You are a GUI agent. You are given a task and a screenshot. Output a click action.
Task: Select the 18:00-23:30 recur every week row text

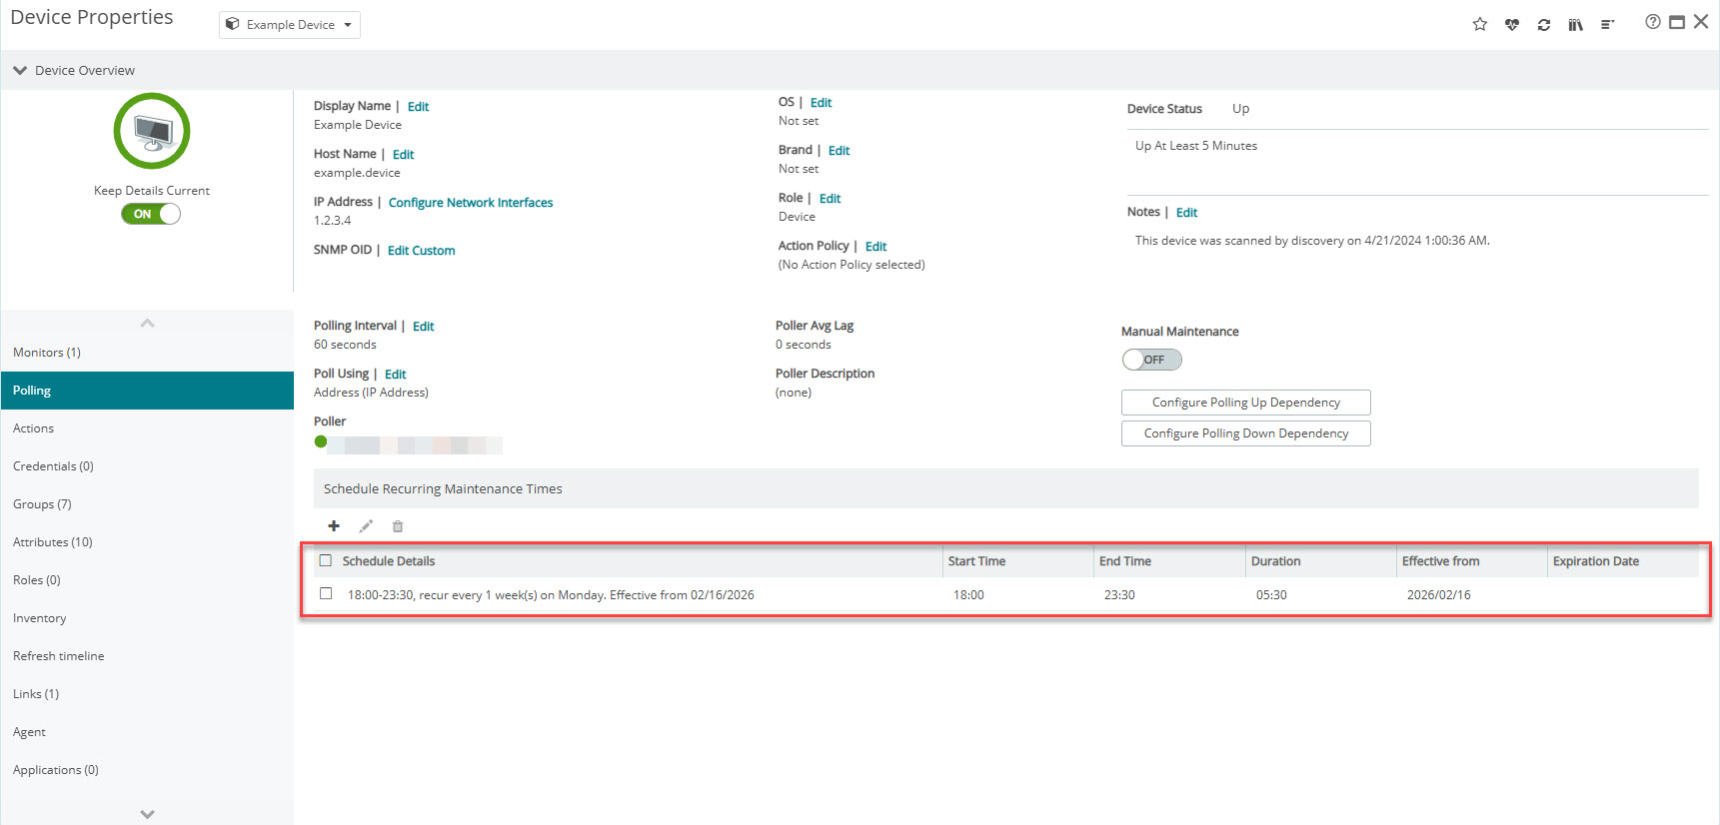click(x=551, y=595)
